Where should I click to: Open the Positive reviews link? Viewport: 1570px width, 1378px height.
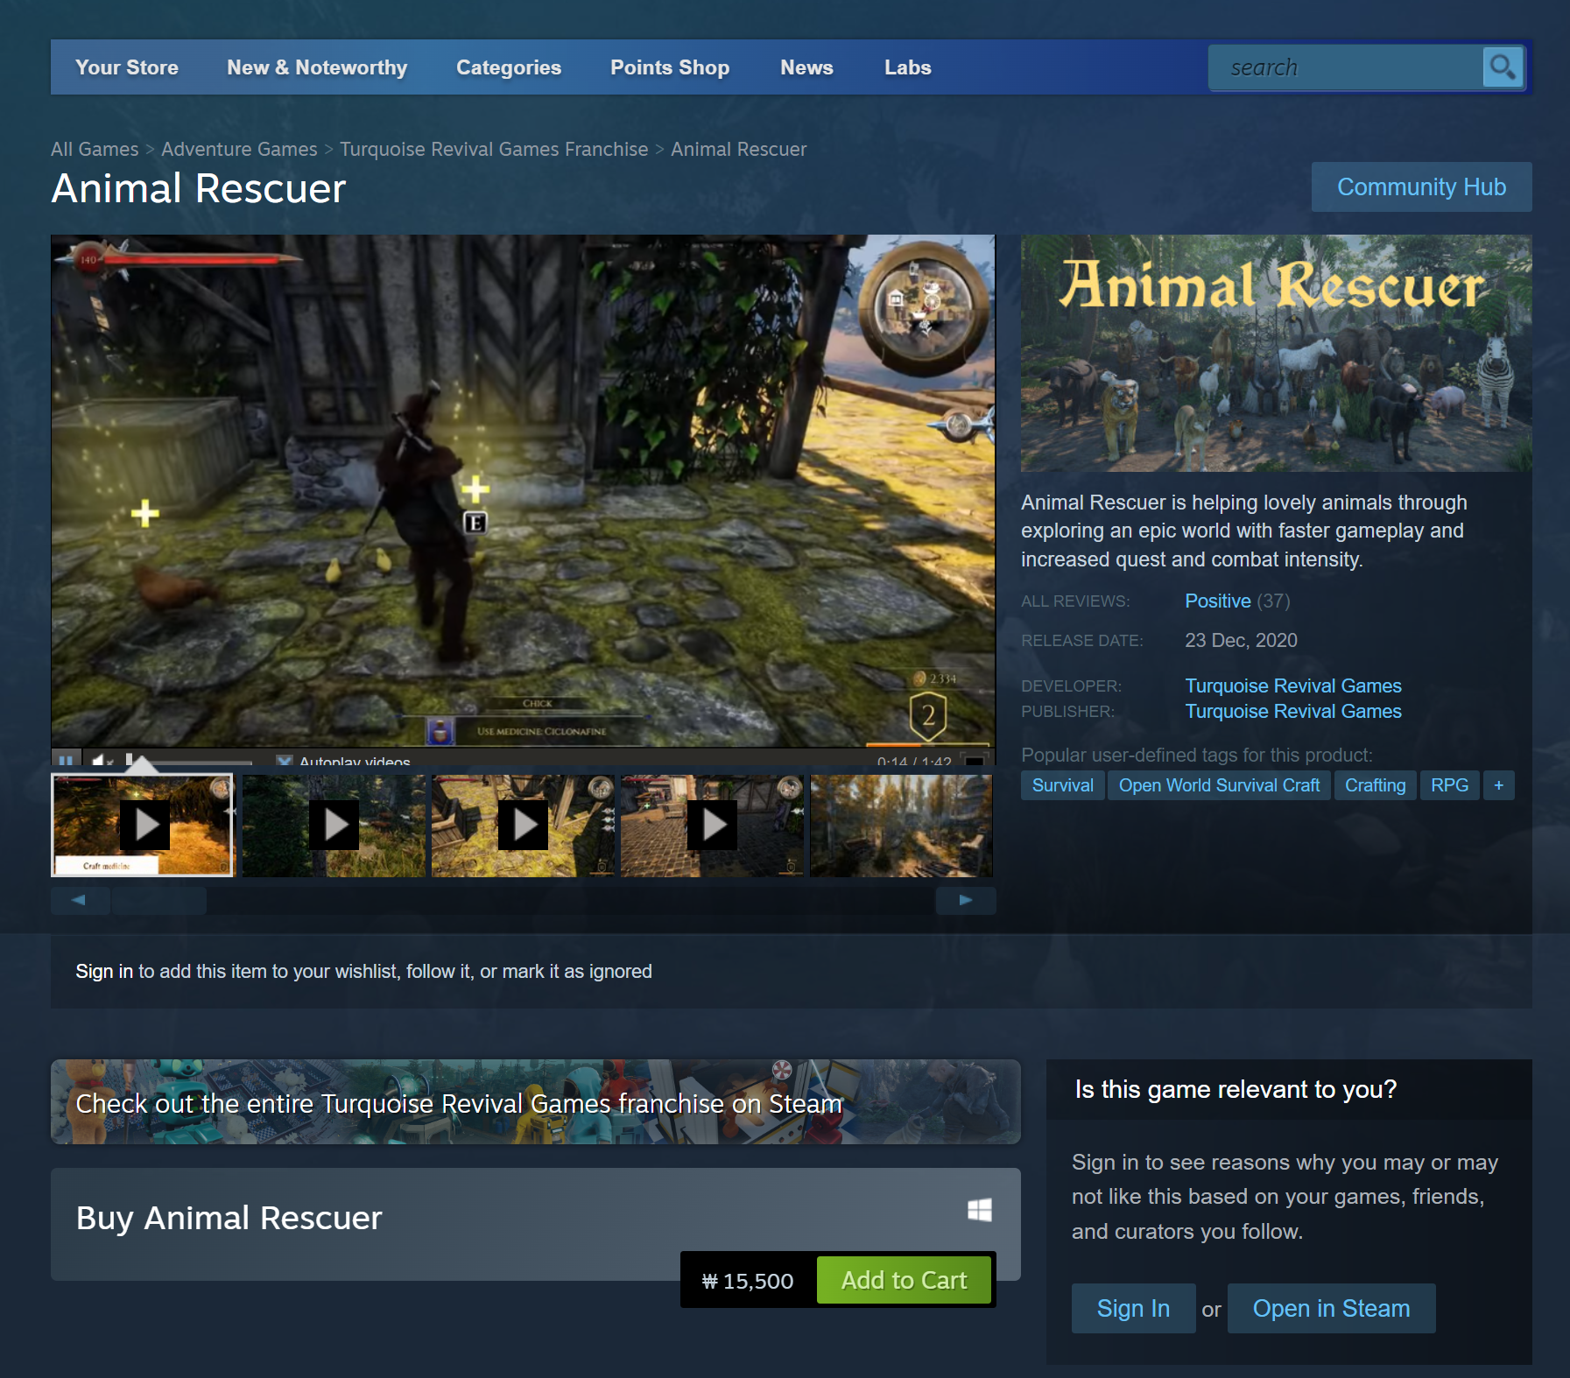pos(1218,601)
